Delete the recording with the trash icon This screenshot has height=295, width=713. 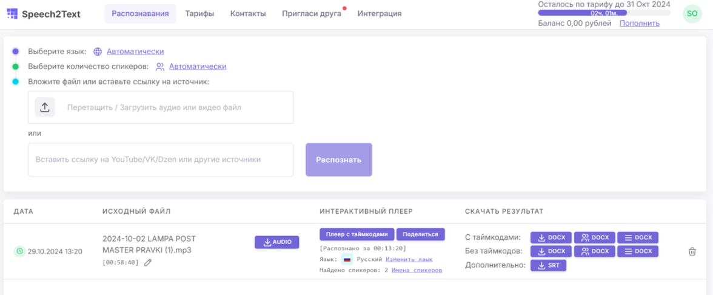pos(692,251)
